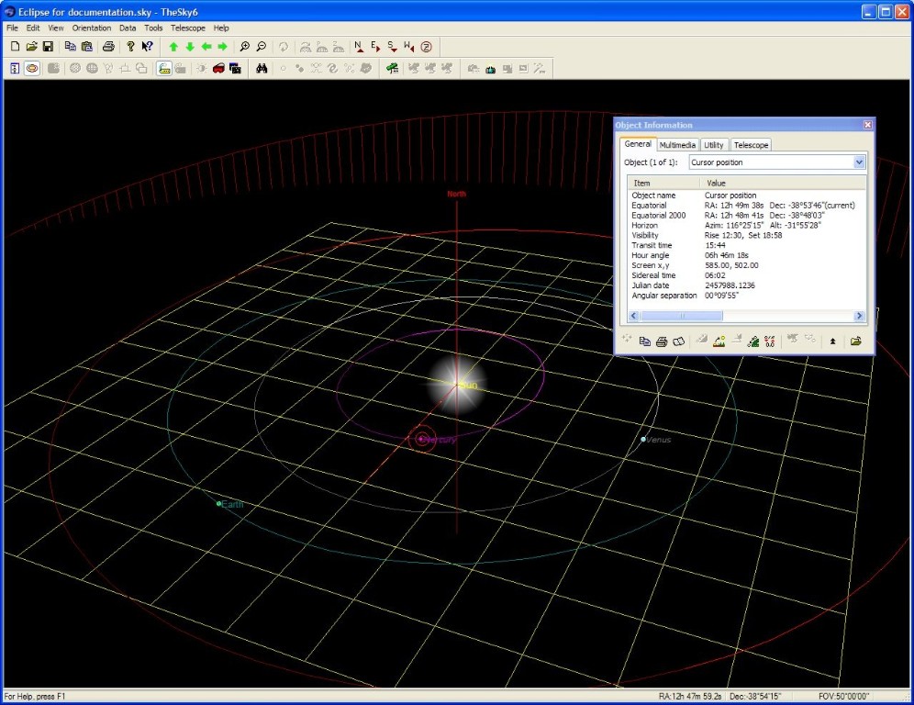The height and width of the screenshot is (705, 914).
Task: Select the Julian date value 2457988.1236
Action: click(x=730, y=285)
